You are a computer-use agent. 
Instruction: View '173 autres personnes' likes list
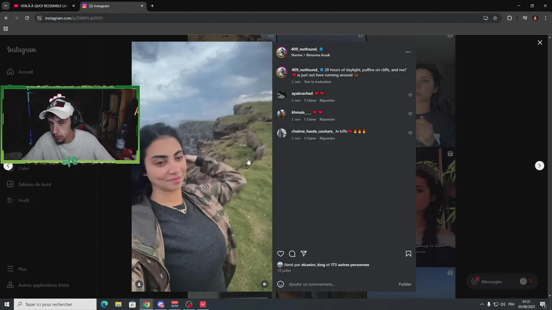click(x=350, y=265)
